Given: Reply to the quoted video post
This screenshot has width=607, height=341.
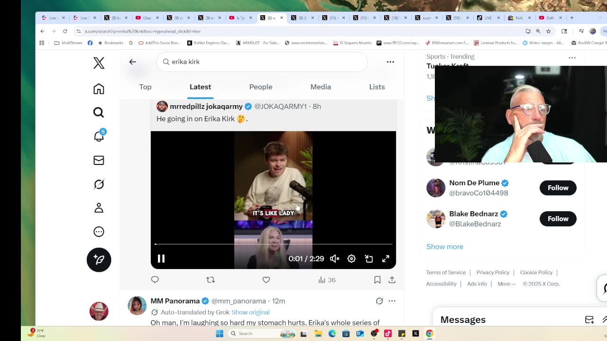Looking at the screenshot, I should [155, 280].
